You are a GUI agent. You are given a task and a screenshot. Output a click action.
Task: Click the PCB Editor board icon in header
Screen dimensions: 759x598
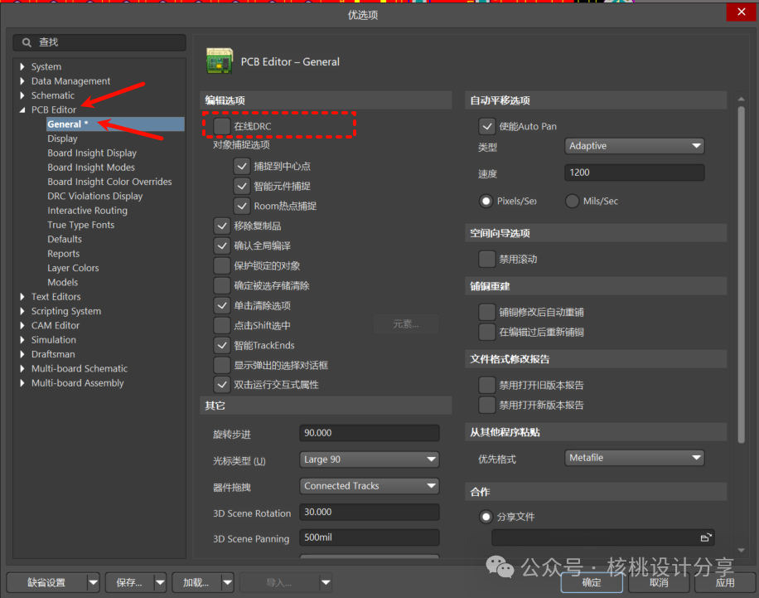(x=219, y=61)
